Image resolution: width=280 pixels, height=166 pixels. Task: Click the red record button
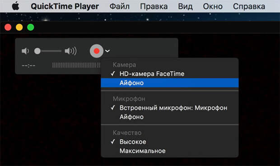coord(97,51)
